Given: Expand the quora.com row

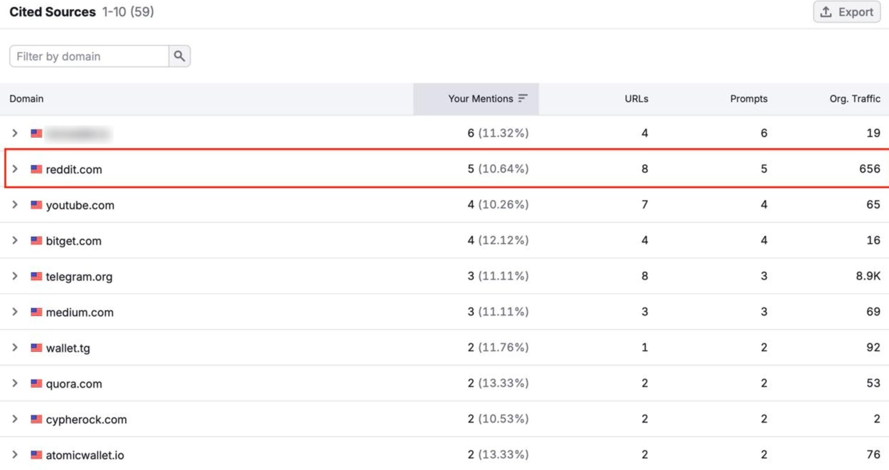Looking at the screenshot, I should (15, 383).
